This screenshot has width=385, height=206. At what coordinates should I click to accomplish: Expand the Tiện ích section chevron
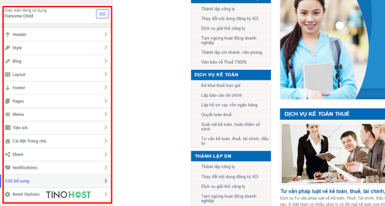tap(106, 127)
